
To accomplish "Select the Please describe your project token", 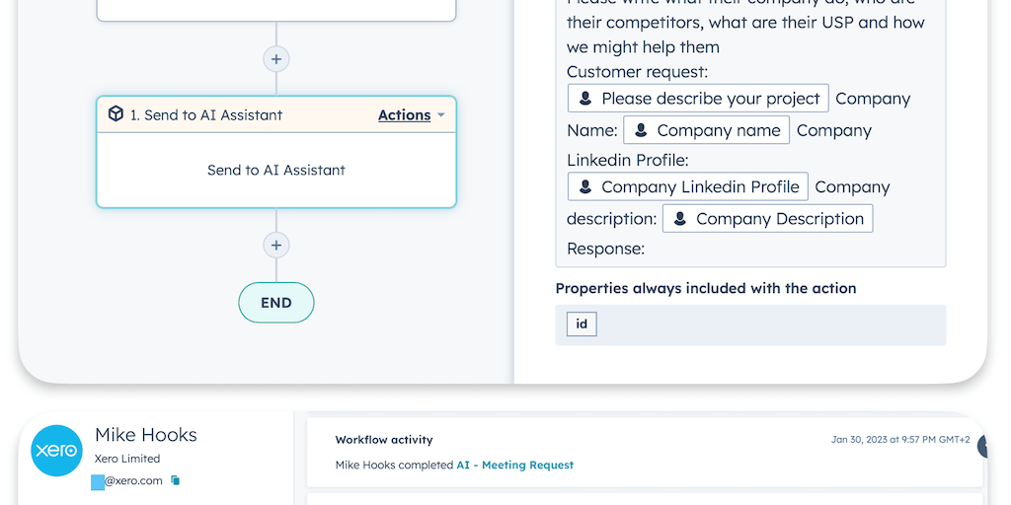I will (x=698, y=99).
